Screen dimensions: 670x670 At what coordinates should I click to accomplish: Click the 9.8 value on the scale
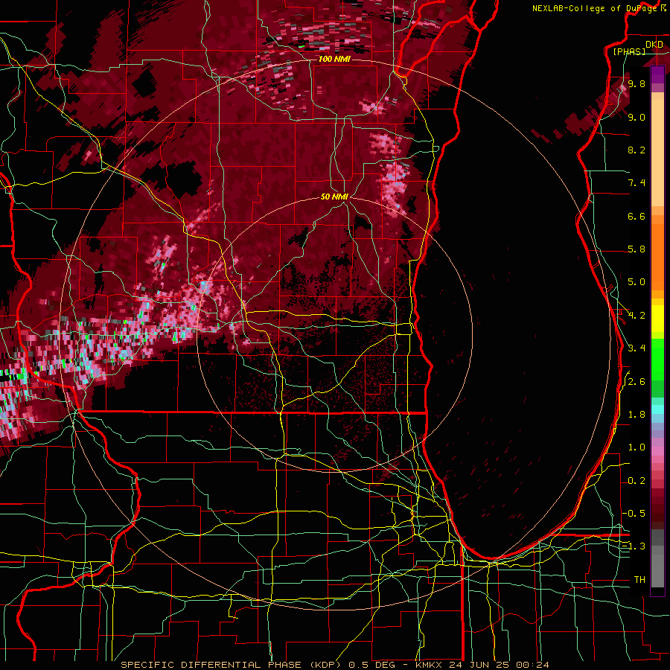[x=636, y=83]
